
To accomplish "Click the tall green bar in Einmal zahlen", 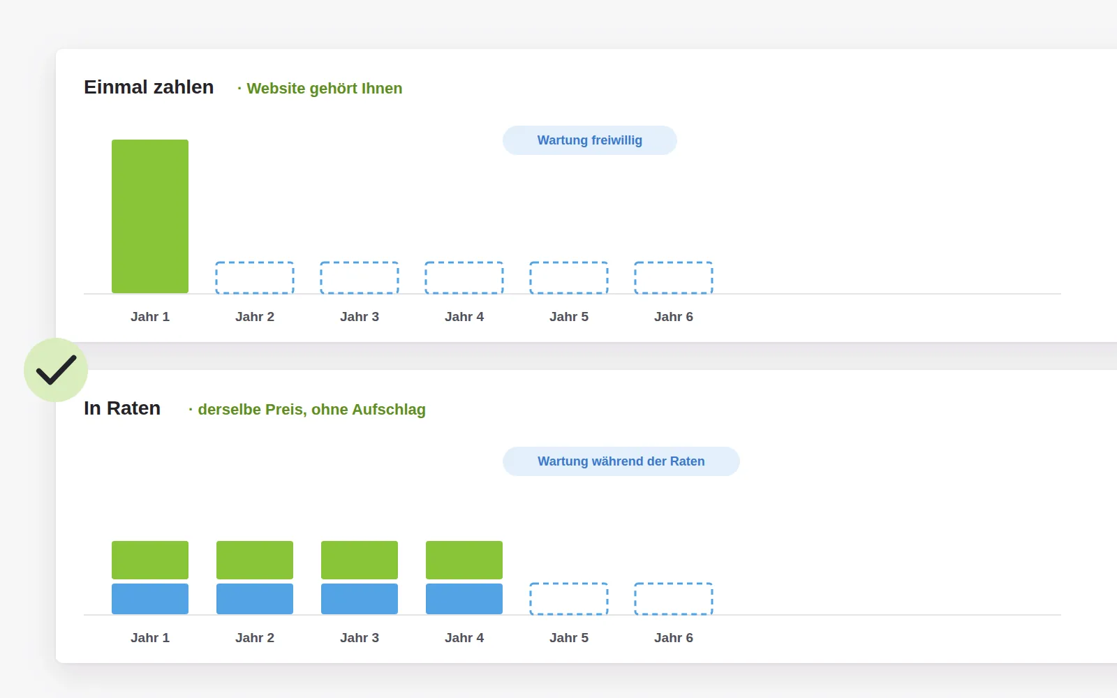I will click(150, 216).
